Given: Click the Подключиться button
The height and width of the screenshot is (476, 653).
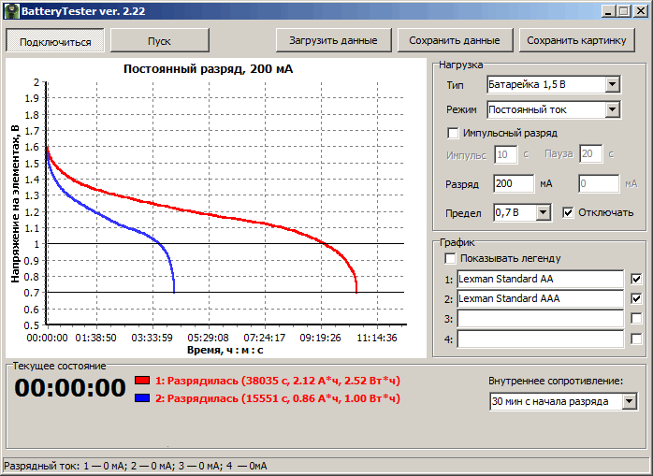Looking at the screenshot, I should point(55,41).
